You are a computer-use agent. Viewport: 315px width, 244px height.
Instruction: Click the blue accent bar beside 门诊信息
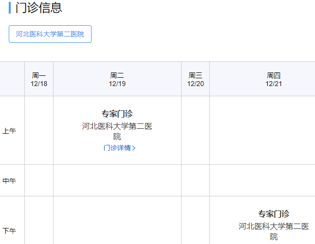[x=10, y=8]
